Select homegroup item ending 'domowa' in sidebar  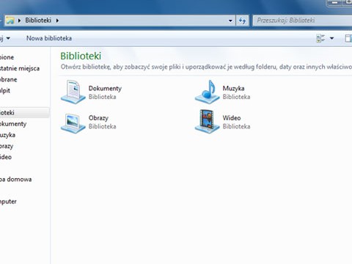click(15, 180)
